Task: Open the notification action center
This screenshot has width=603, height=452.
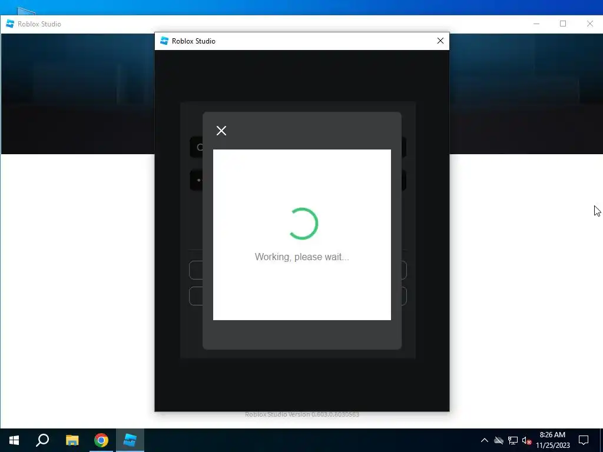Action: pos(584,440)
